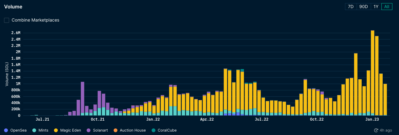Click the Combine Marketplaces label

coord(35,20)
